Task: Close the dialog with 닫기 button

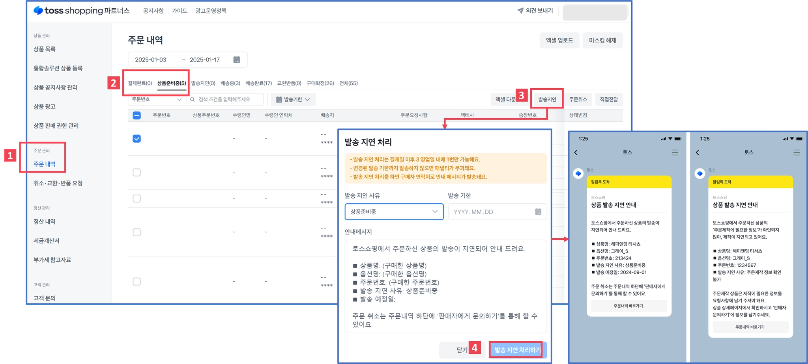Action: pos(462,350)
